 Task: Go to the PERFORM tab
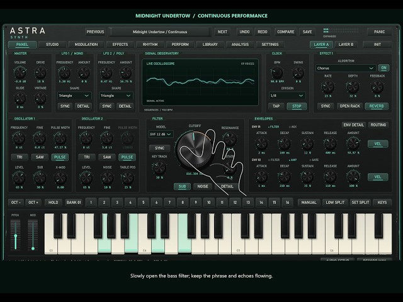click(180, 45)
